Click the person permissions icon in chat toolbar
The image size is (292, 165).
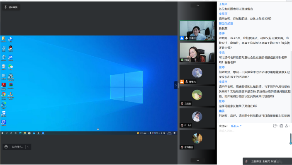287,126
